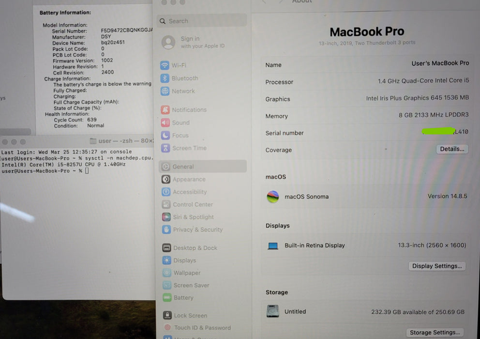Open Siri & Spotlight icon
The height and width of the screenshot is (339, 480).
(166, 217)
